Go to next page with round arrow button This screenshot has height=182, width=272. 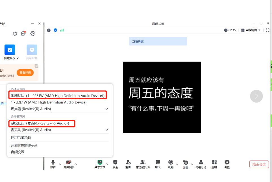click(x=256, y=96)
